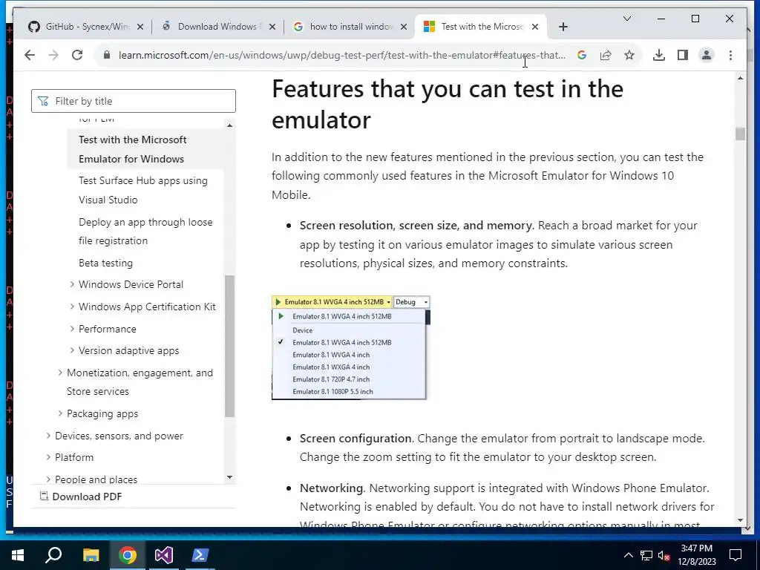This screenshot has height=570, width=760.
Task: Click the network tray icon
Action: point(646,555)
